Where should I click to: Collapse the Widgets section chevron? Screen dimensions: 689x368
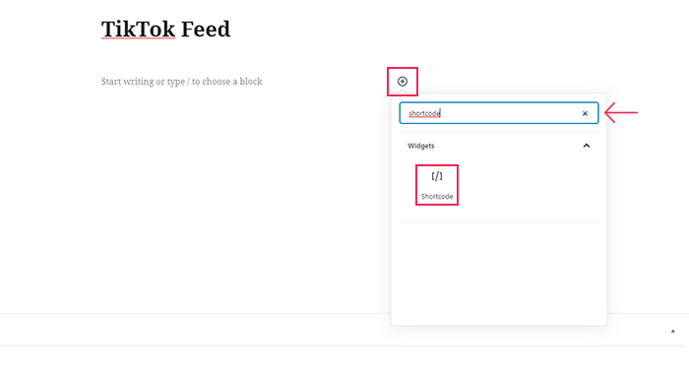[587, 146]
